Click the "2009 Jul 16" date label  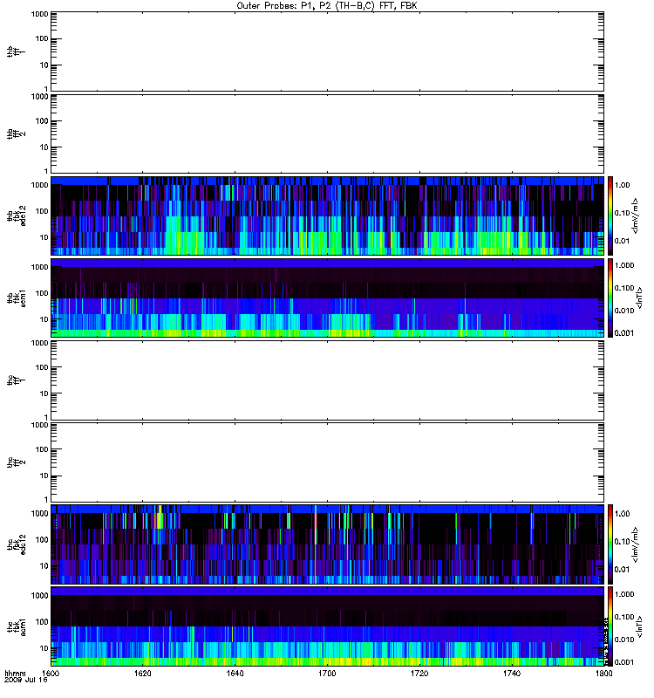point(26,680)
